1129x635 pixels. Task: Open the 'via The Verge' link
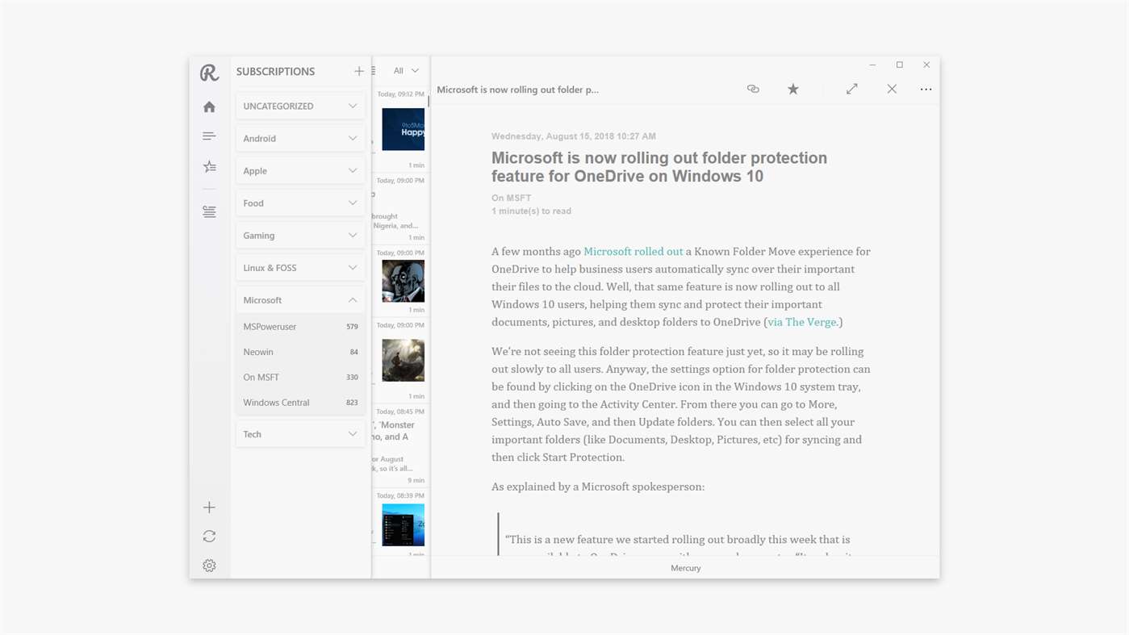(802, 322)
